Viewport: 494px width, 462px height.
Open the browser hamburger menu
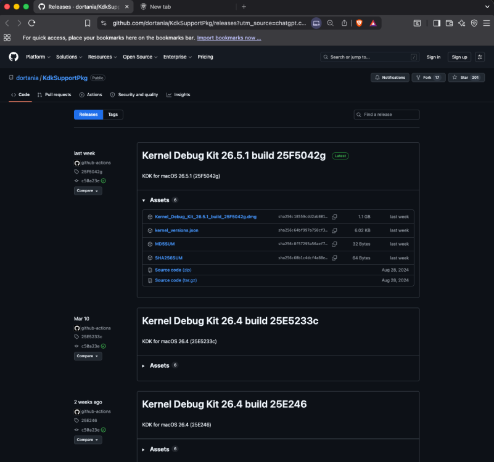(x=487, y=23)
